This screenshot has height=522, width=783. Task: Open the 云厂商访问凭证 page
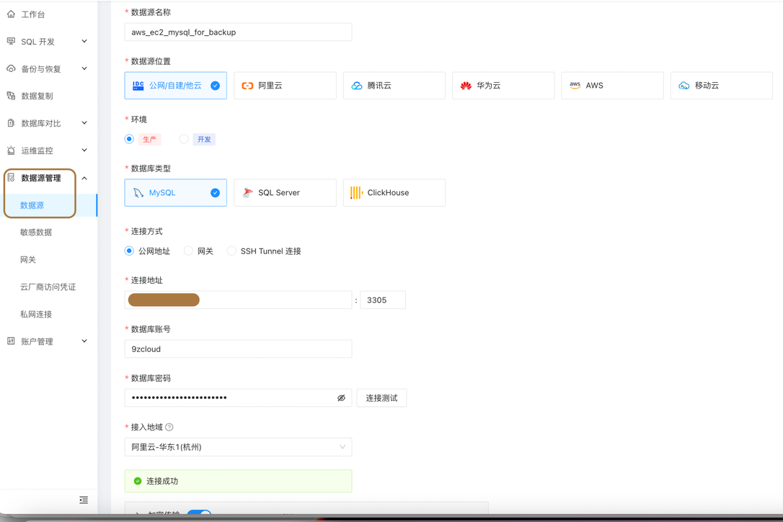48,286
